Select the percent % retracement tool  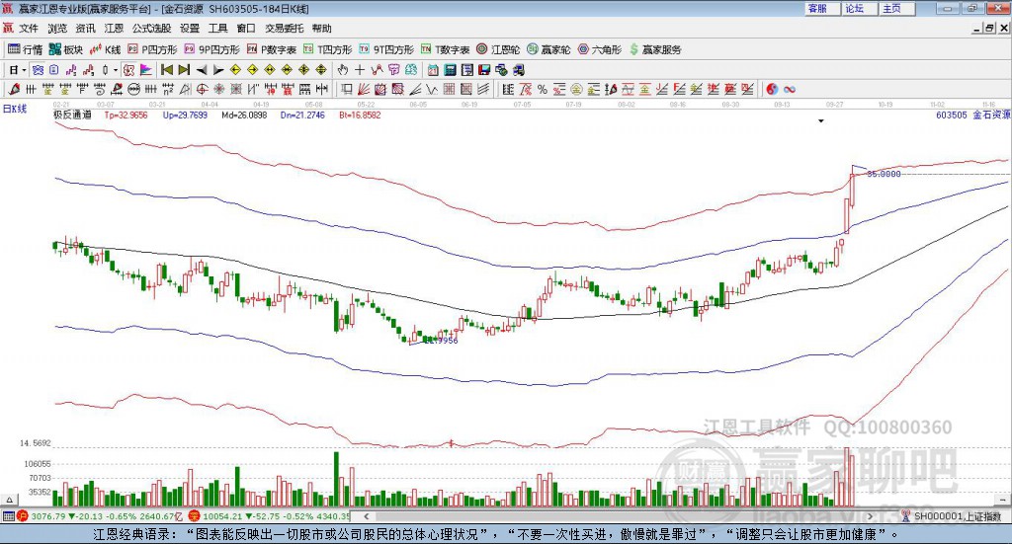[x=543, y=89]
